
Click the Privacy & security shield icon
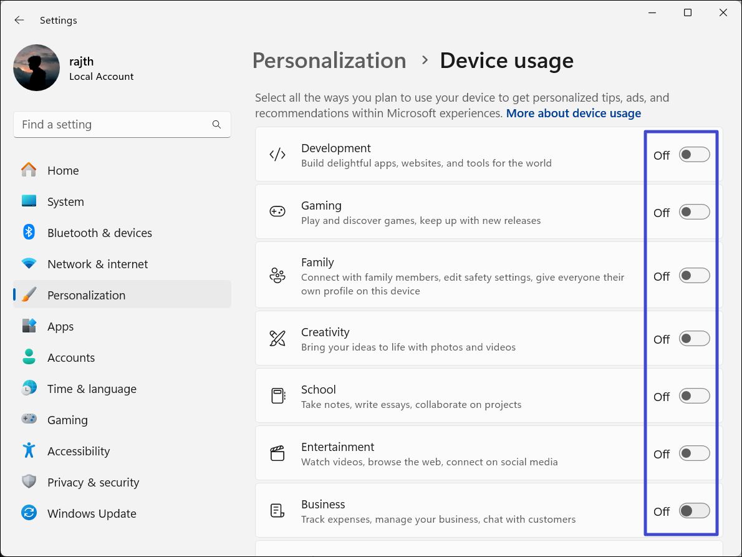[x=29, y=482]
